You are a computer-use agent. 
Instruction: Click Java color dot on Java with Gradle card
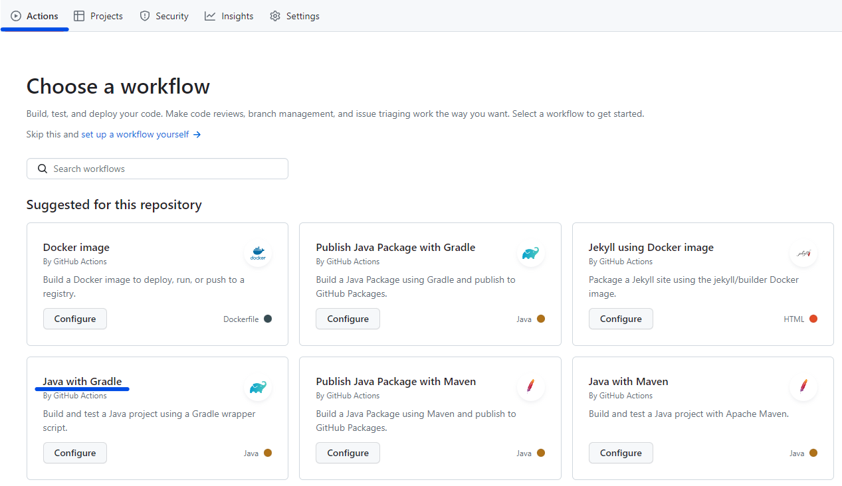pos(268,453)
